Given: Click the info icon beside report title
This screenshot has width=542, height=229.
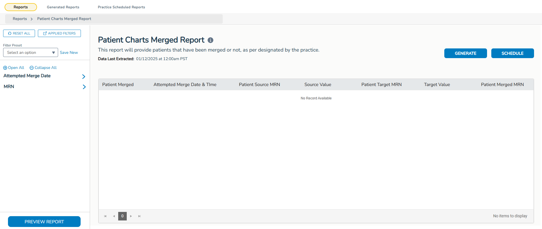Looking at the screenshot, I should (210, 40).
